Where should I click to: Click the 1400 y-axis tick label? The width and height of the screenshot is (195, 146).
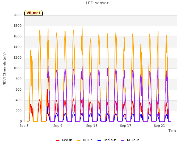point(18,47)
